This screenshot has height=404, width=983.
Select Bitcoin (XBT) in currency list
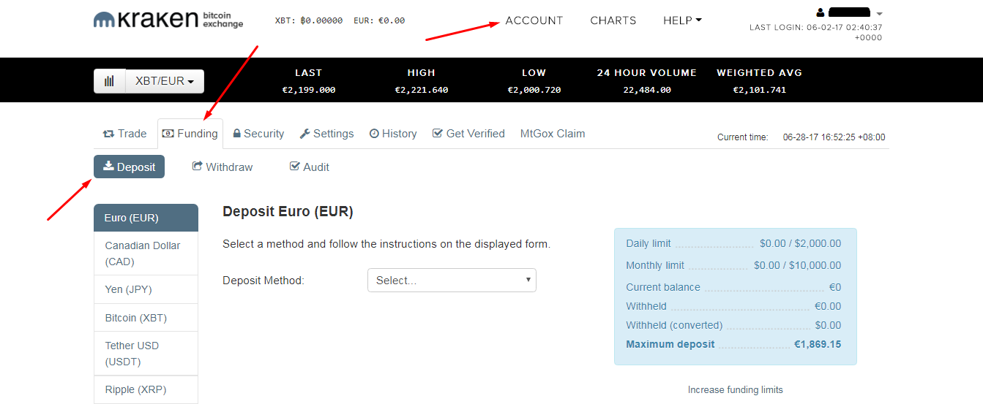(x=146, y=318)
